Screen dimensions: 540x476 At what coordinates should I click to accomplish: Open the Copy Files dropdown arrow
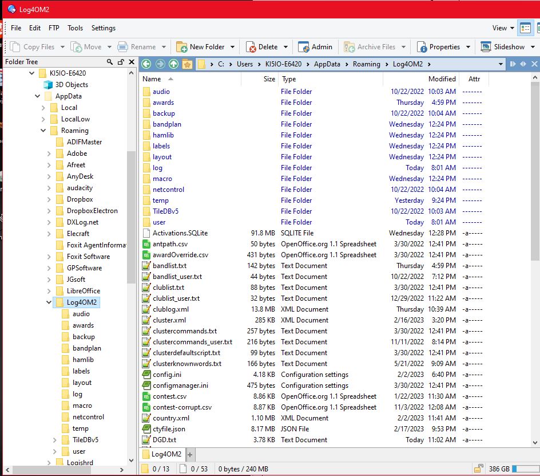click(x=62, y=46)
